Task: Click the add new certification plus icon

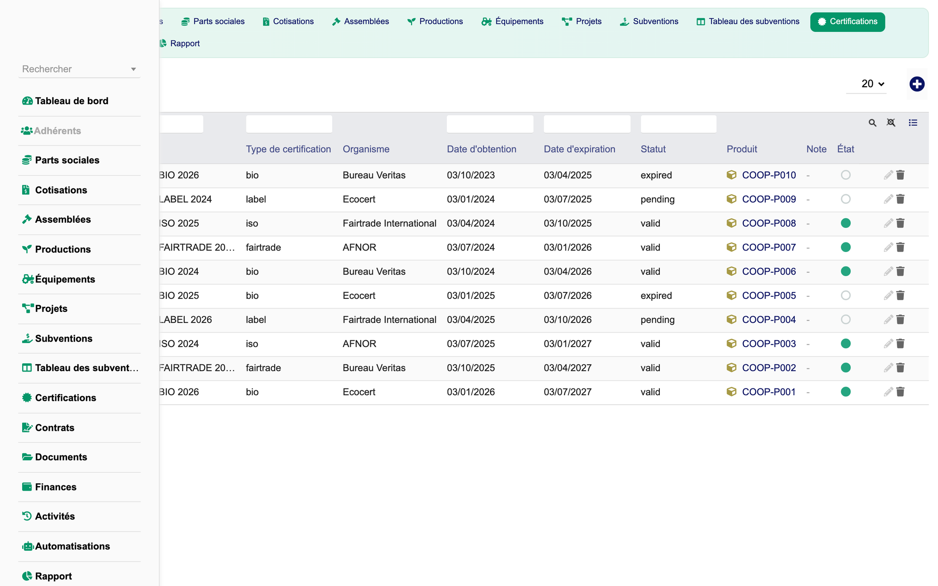Action: [x=917, y=84]
